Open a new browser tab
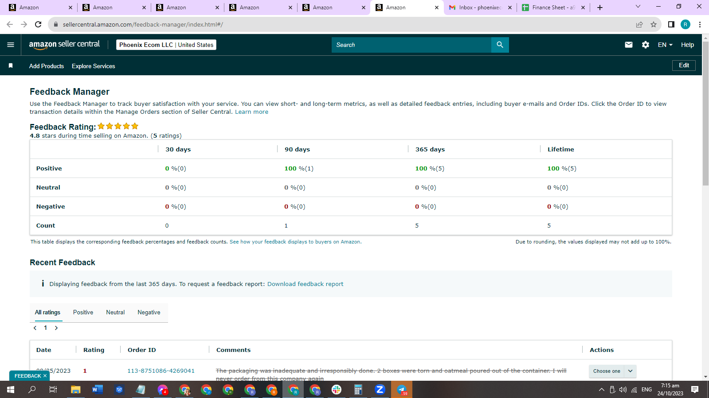Screen dimensions: 709x398 click(600, 8)
